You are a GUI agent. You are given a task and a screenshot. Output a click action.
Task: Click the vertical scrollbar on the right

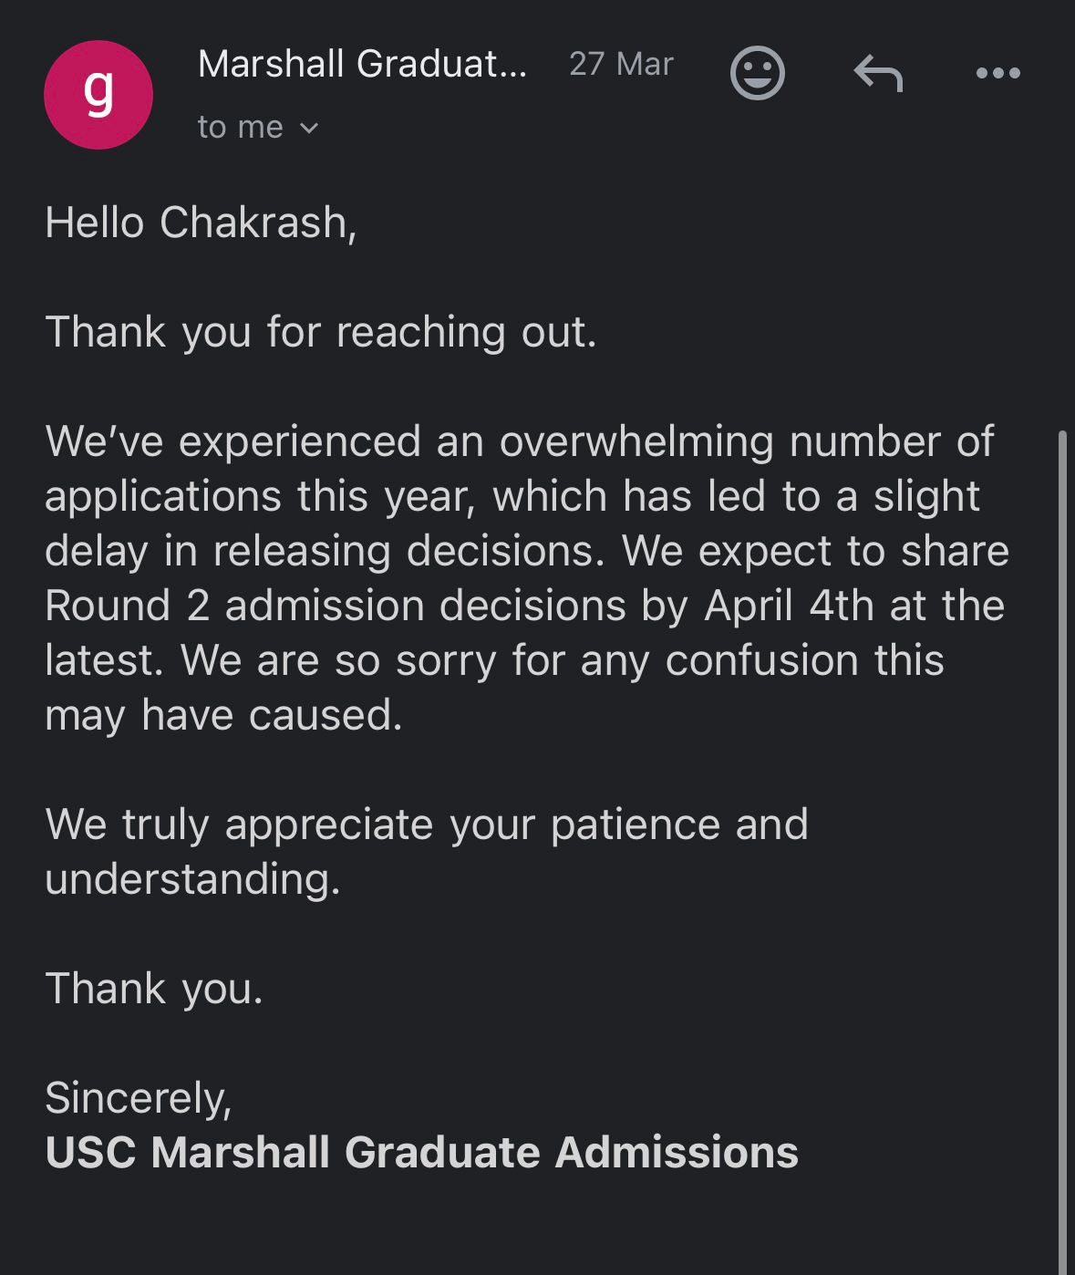point(1061,821)
